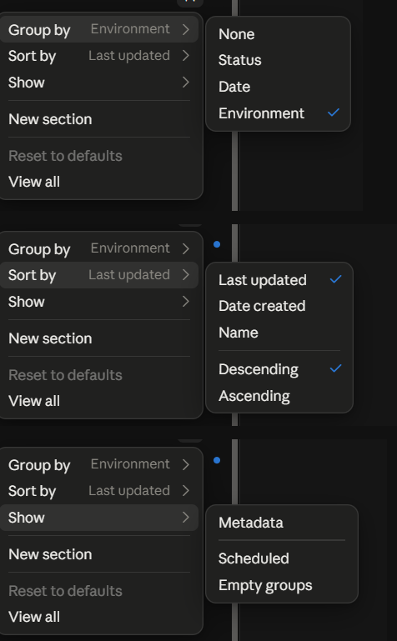This screenshot has height=641, width=397.
Task: Click the highlighted Sort by row
Action: point(99,275)
